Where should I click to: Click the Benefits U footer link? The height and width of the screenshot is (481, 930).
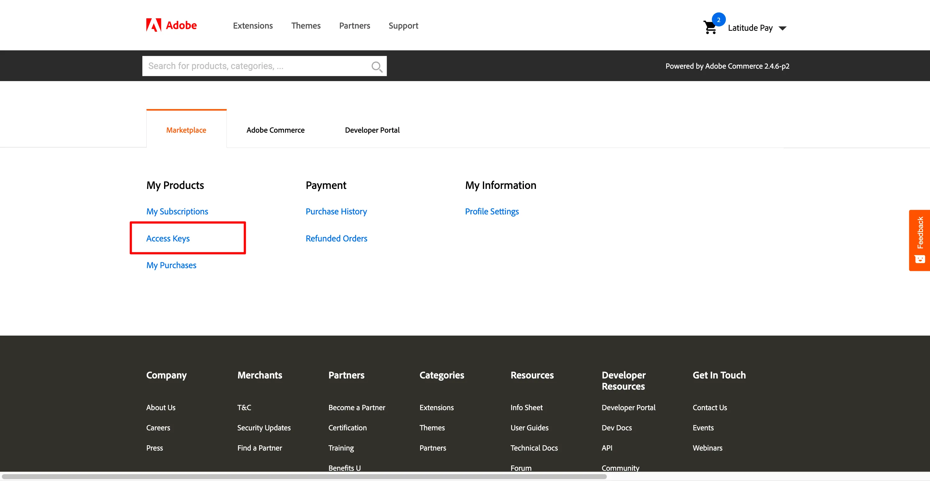click(344, 468)
